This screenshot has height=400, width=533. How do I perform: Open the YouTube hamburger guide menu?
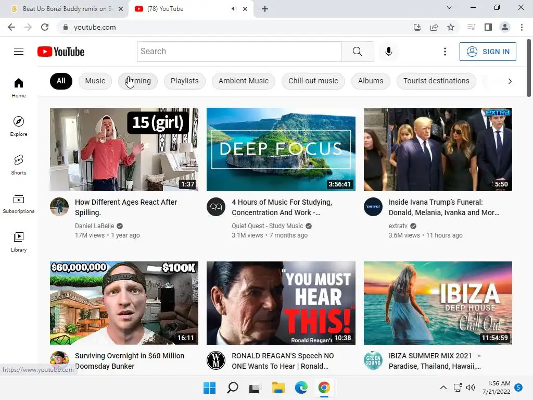[x=19, y=52]
